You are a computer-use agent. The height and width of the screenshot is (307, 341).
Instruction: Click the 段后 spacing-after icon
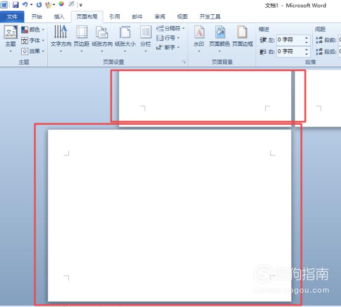(319, 52)
